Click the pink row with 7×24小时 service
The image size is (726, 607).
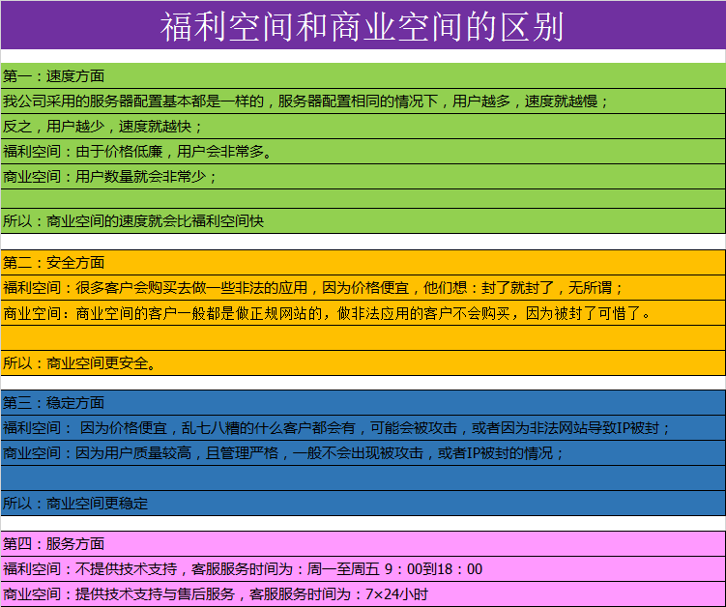coord(215,594)
